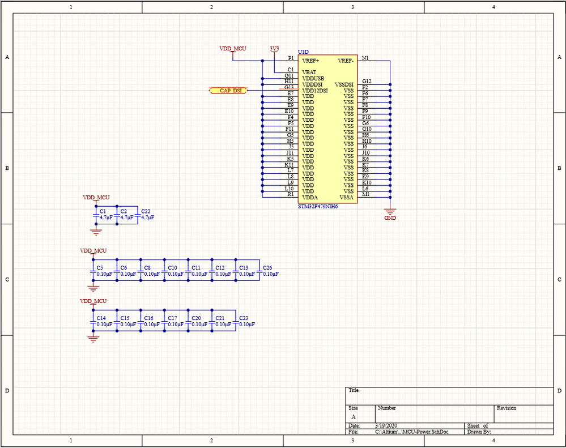Viewport: 566px width, 448px height.
Task: Click the VREF+ pin name
Action: 311,61
